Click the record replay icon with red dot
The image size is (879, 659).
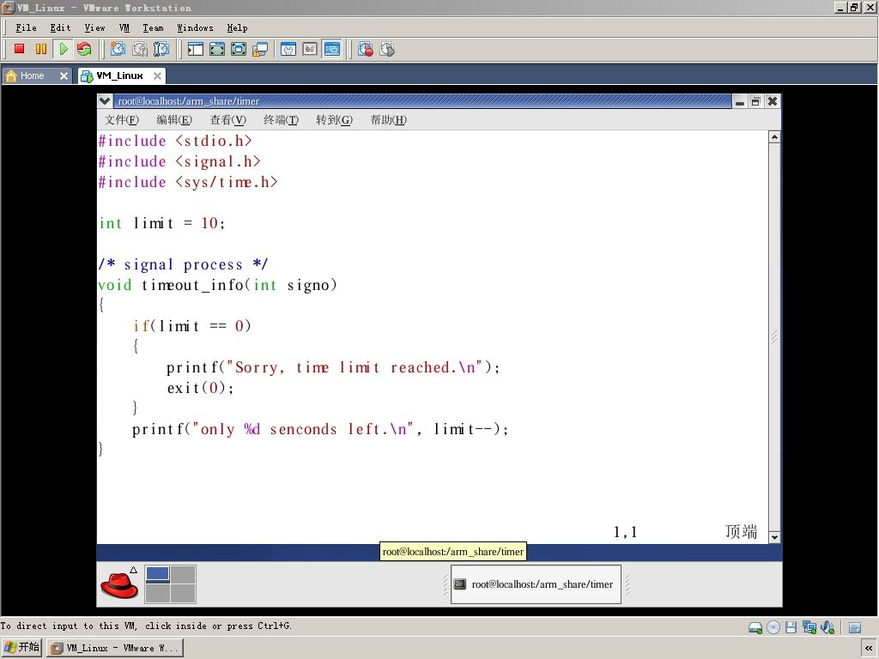[x=366, y=49]
